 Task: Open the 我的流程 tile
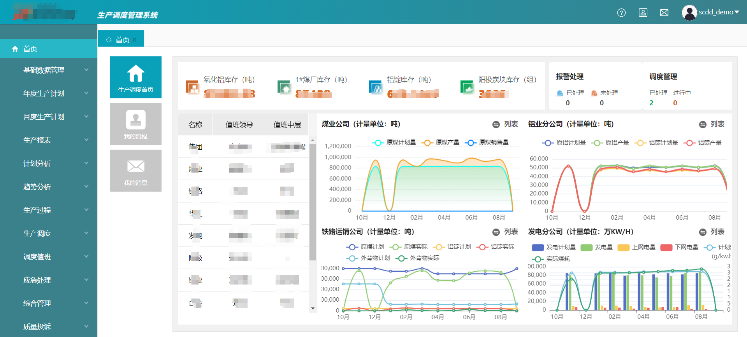click(x=135, y=124)
